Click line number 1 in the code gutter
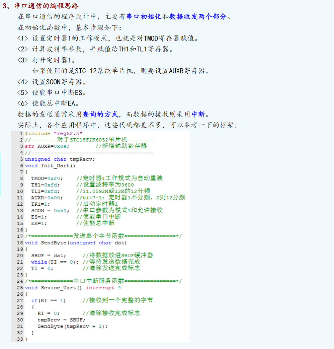 click(x=21, y=134)
